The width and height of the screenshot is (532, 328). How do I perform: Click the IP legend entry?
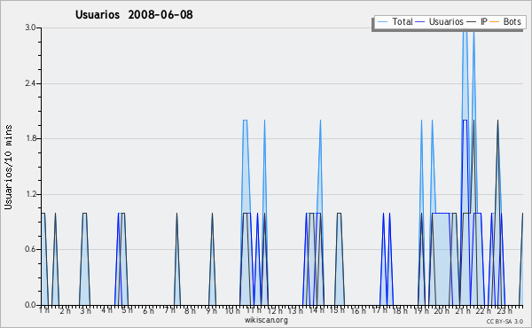[477, 21]
